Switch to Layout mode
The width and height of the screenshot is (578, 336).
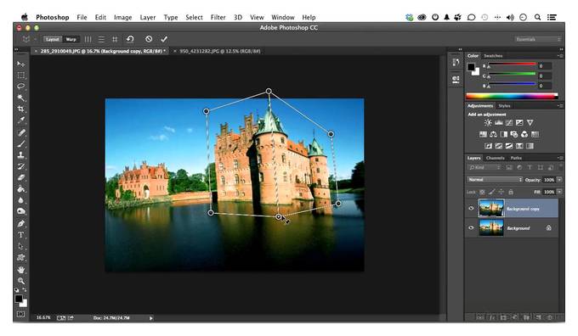click(x=53, y=39)
